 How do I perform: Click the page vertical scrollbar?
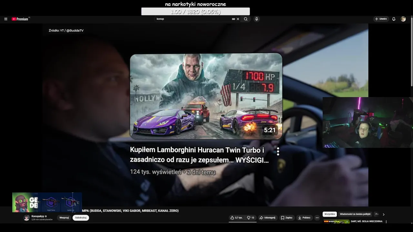[411, 52]
